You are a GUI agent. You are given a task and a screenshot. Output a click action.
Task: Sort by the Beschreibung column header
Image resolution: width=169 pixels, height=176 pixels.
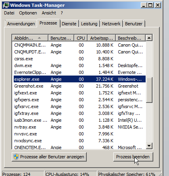point(130,38)
